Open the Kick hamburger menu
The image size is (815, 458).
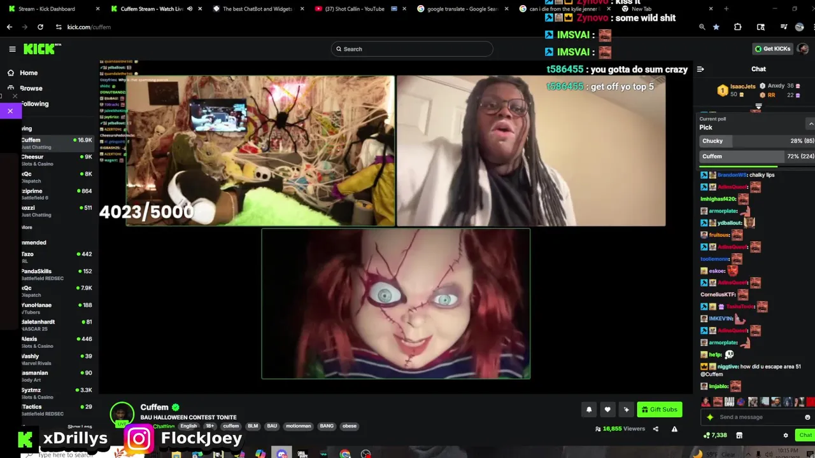coord(12,49)
